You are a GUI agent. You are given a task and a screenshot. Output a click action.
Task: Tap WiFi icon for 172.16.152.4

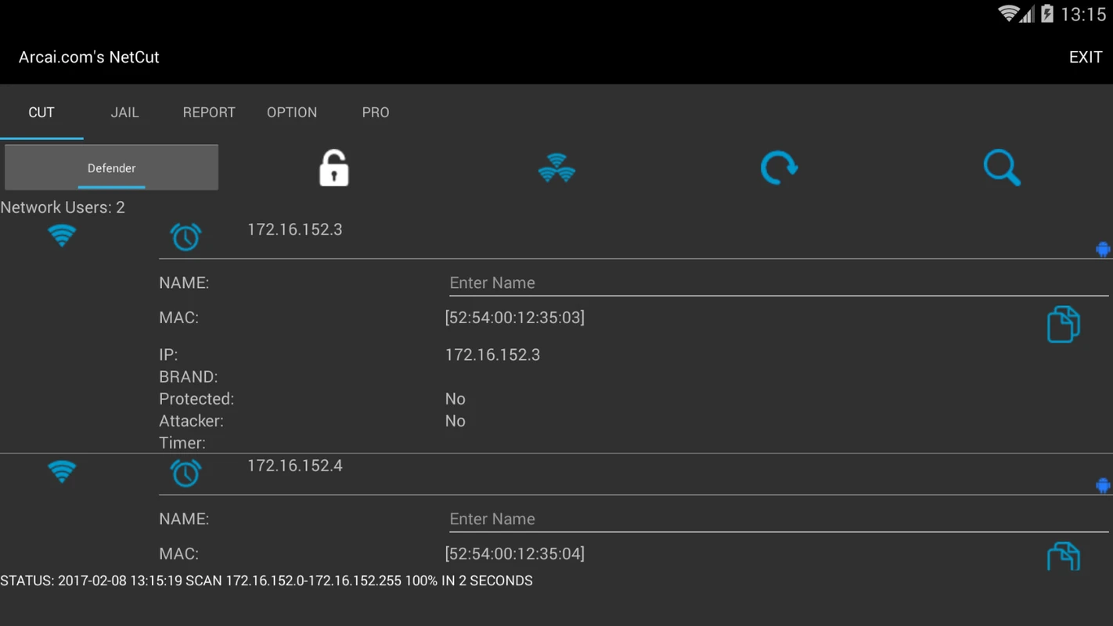pos(62,471)
